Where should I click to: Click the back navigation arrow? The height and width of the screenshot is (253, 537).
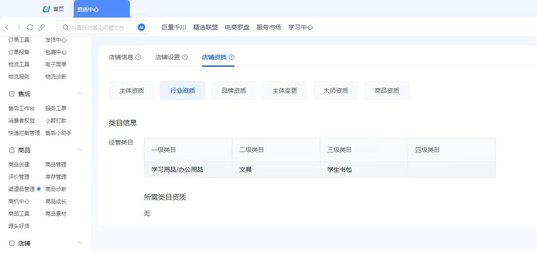pyautogui.click(x=7, y=27)
